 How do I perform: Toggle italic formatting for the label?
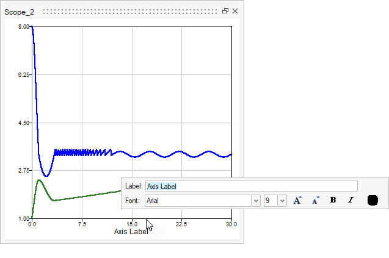[x=351, y=200]
